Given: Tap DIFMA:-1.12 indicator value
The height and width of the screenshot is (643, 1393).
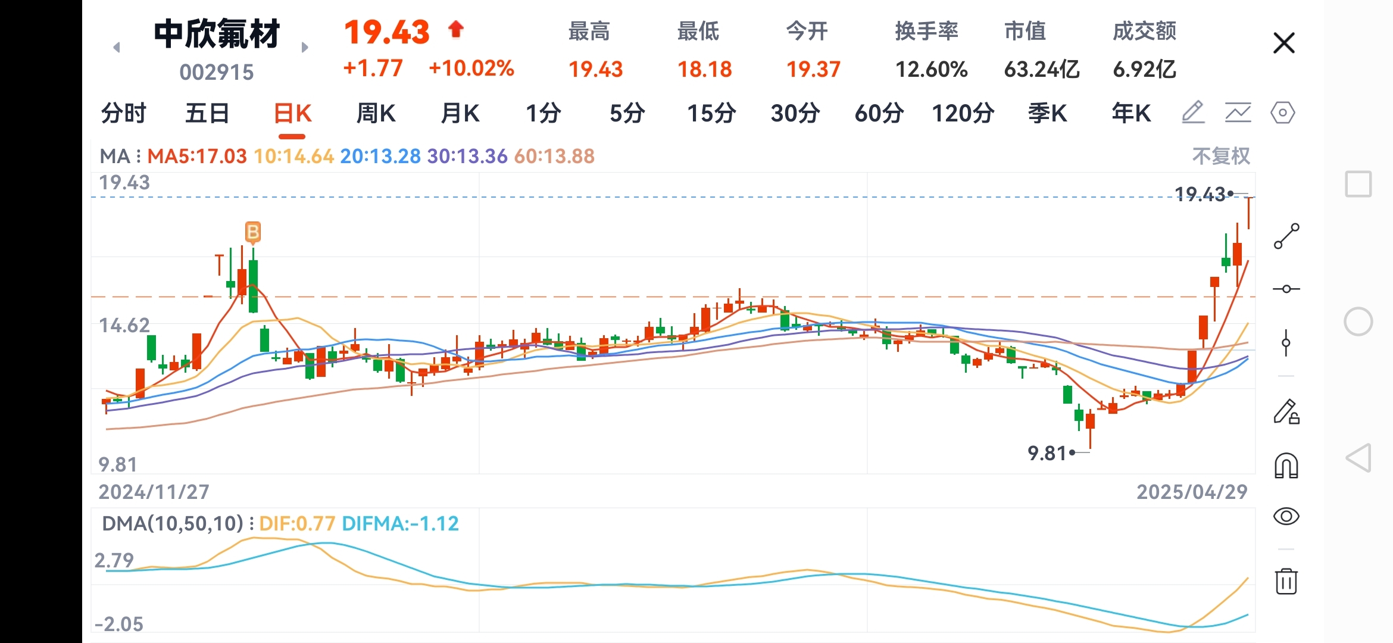Looking at the screenshot, I should point(401,523).
